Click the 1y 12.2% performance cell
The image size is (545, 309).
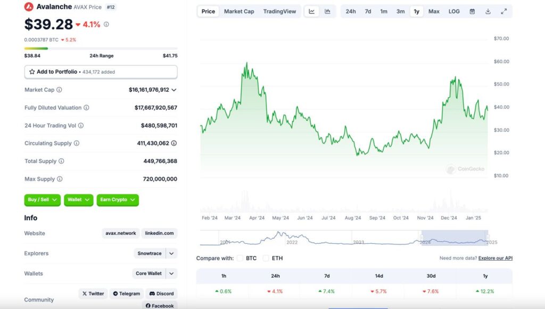[485, 291]
